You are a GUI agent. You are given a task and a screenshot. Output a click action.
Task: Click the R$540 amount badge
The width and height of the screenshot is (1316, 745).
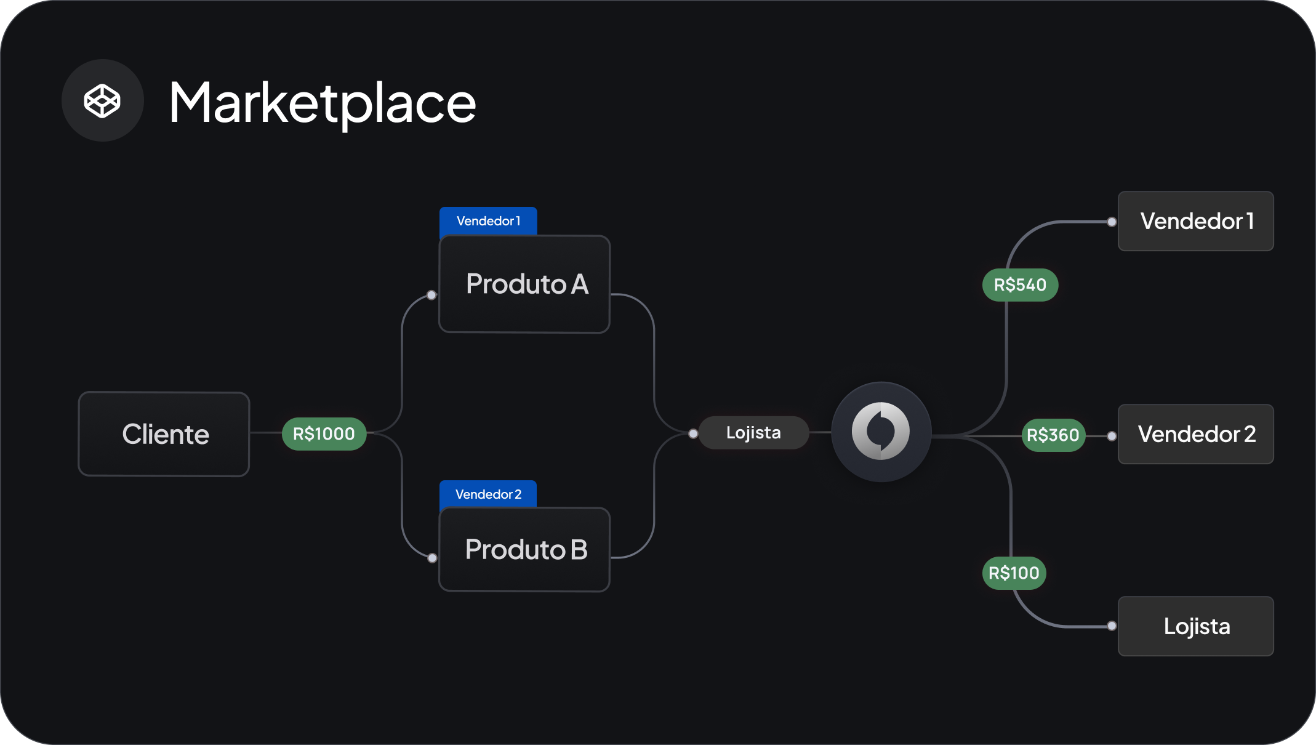pyautogui.click(x=1020, y=285)
